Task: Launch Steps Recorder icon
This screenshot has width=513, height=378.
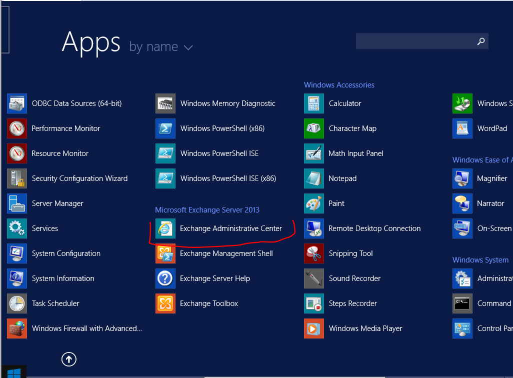Action: pos(314,303)
